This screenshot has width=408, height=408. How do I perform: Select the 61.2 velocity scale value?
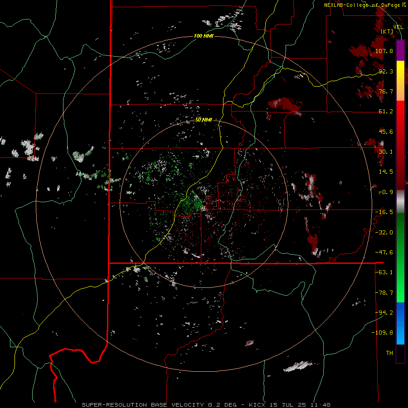(386, 112)
